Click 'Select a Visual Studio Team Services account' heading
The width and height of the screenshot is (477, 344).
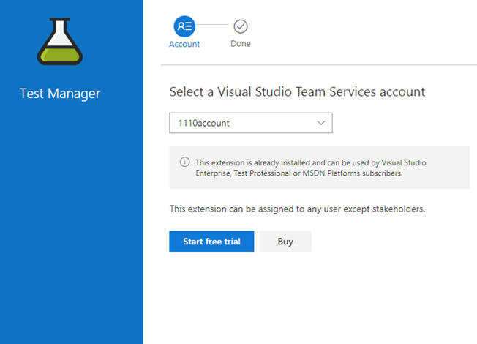297,92
